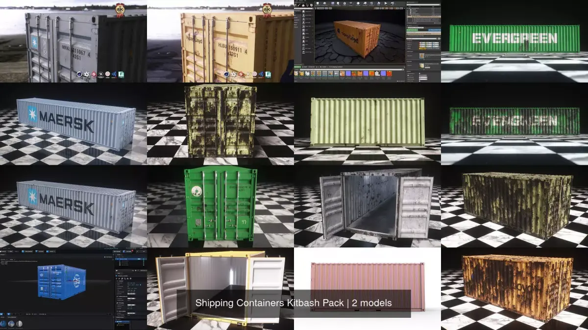Select the weathered rusty EVERGREEN container render
588x330 pixels.
tap(514, 124)
